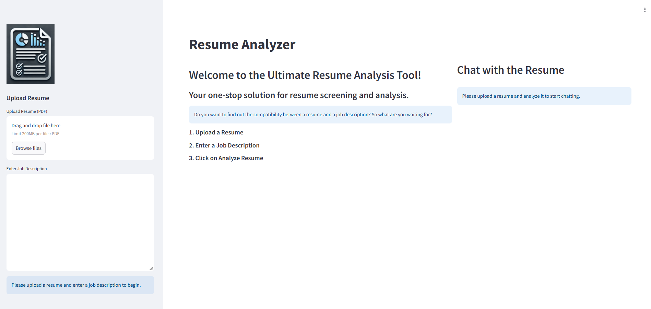Select the info banner about uploading a resume

(x=80, y=285)
